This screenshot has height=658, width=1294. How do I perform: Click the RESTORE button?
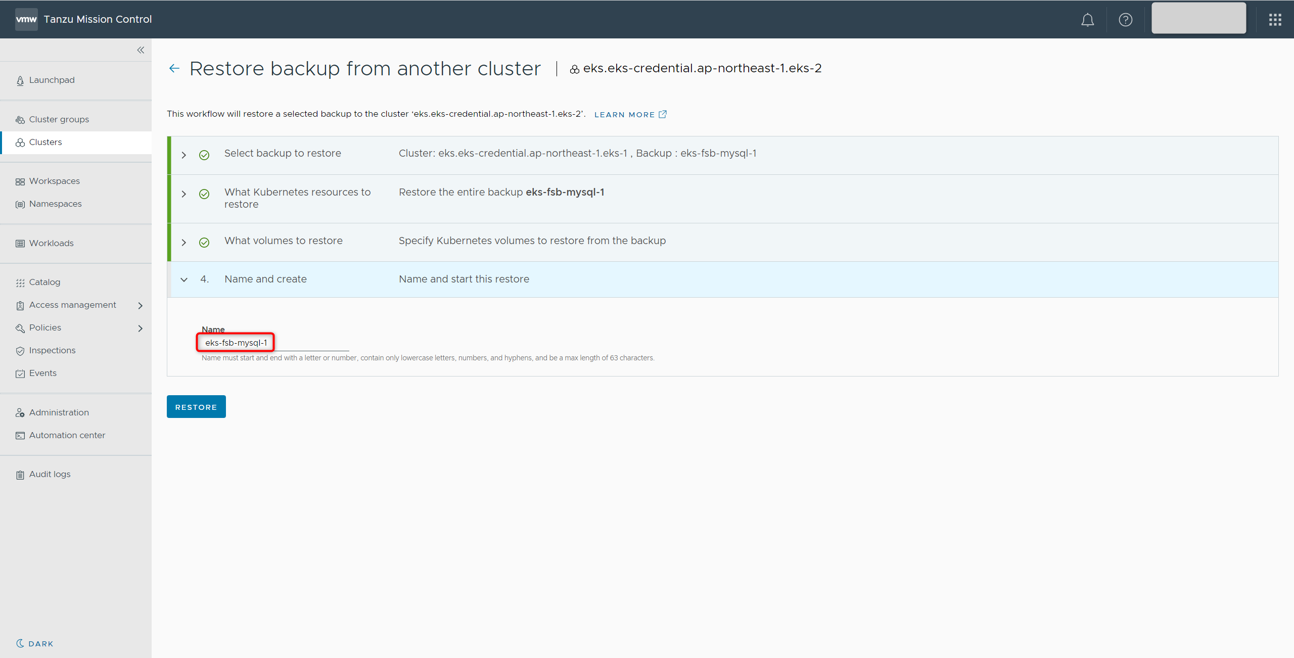click(196, 407)
